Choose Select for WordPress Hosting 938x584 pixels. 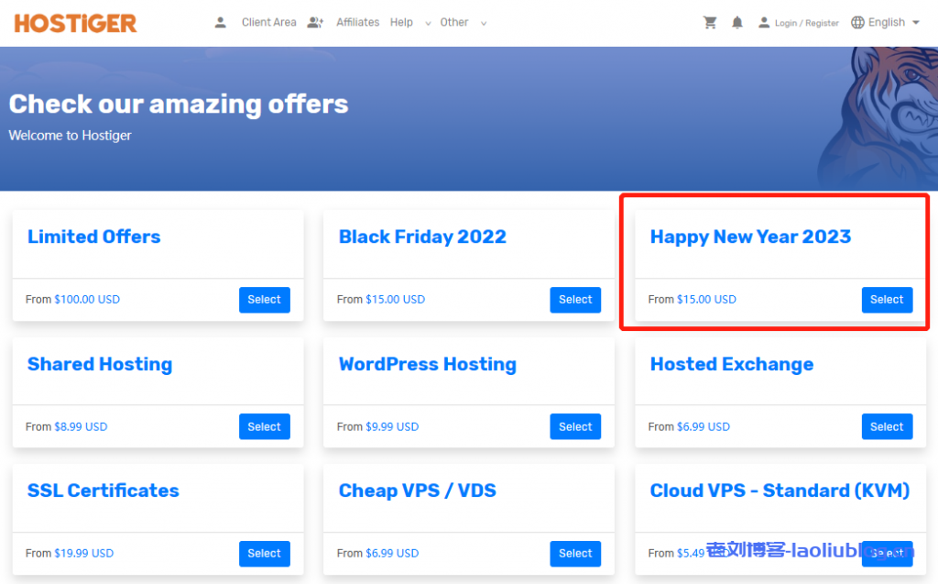575,426
